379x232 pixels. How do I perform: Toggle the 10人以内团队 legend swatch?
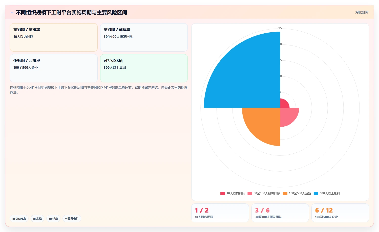coord(223,194)
